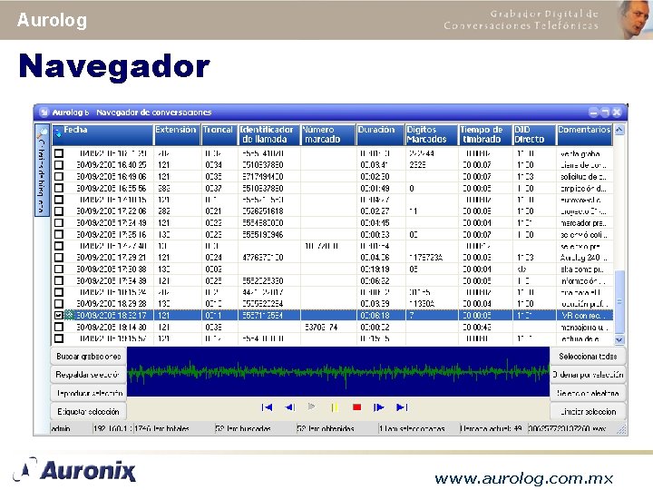Sort by the Dígitos Marcados column header

tap(432, 134)
